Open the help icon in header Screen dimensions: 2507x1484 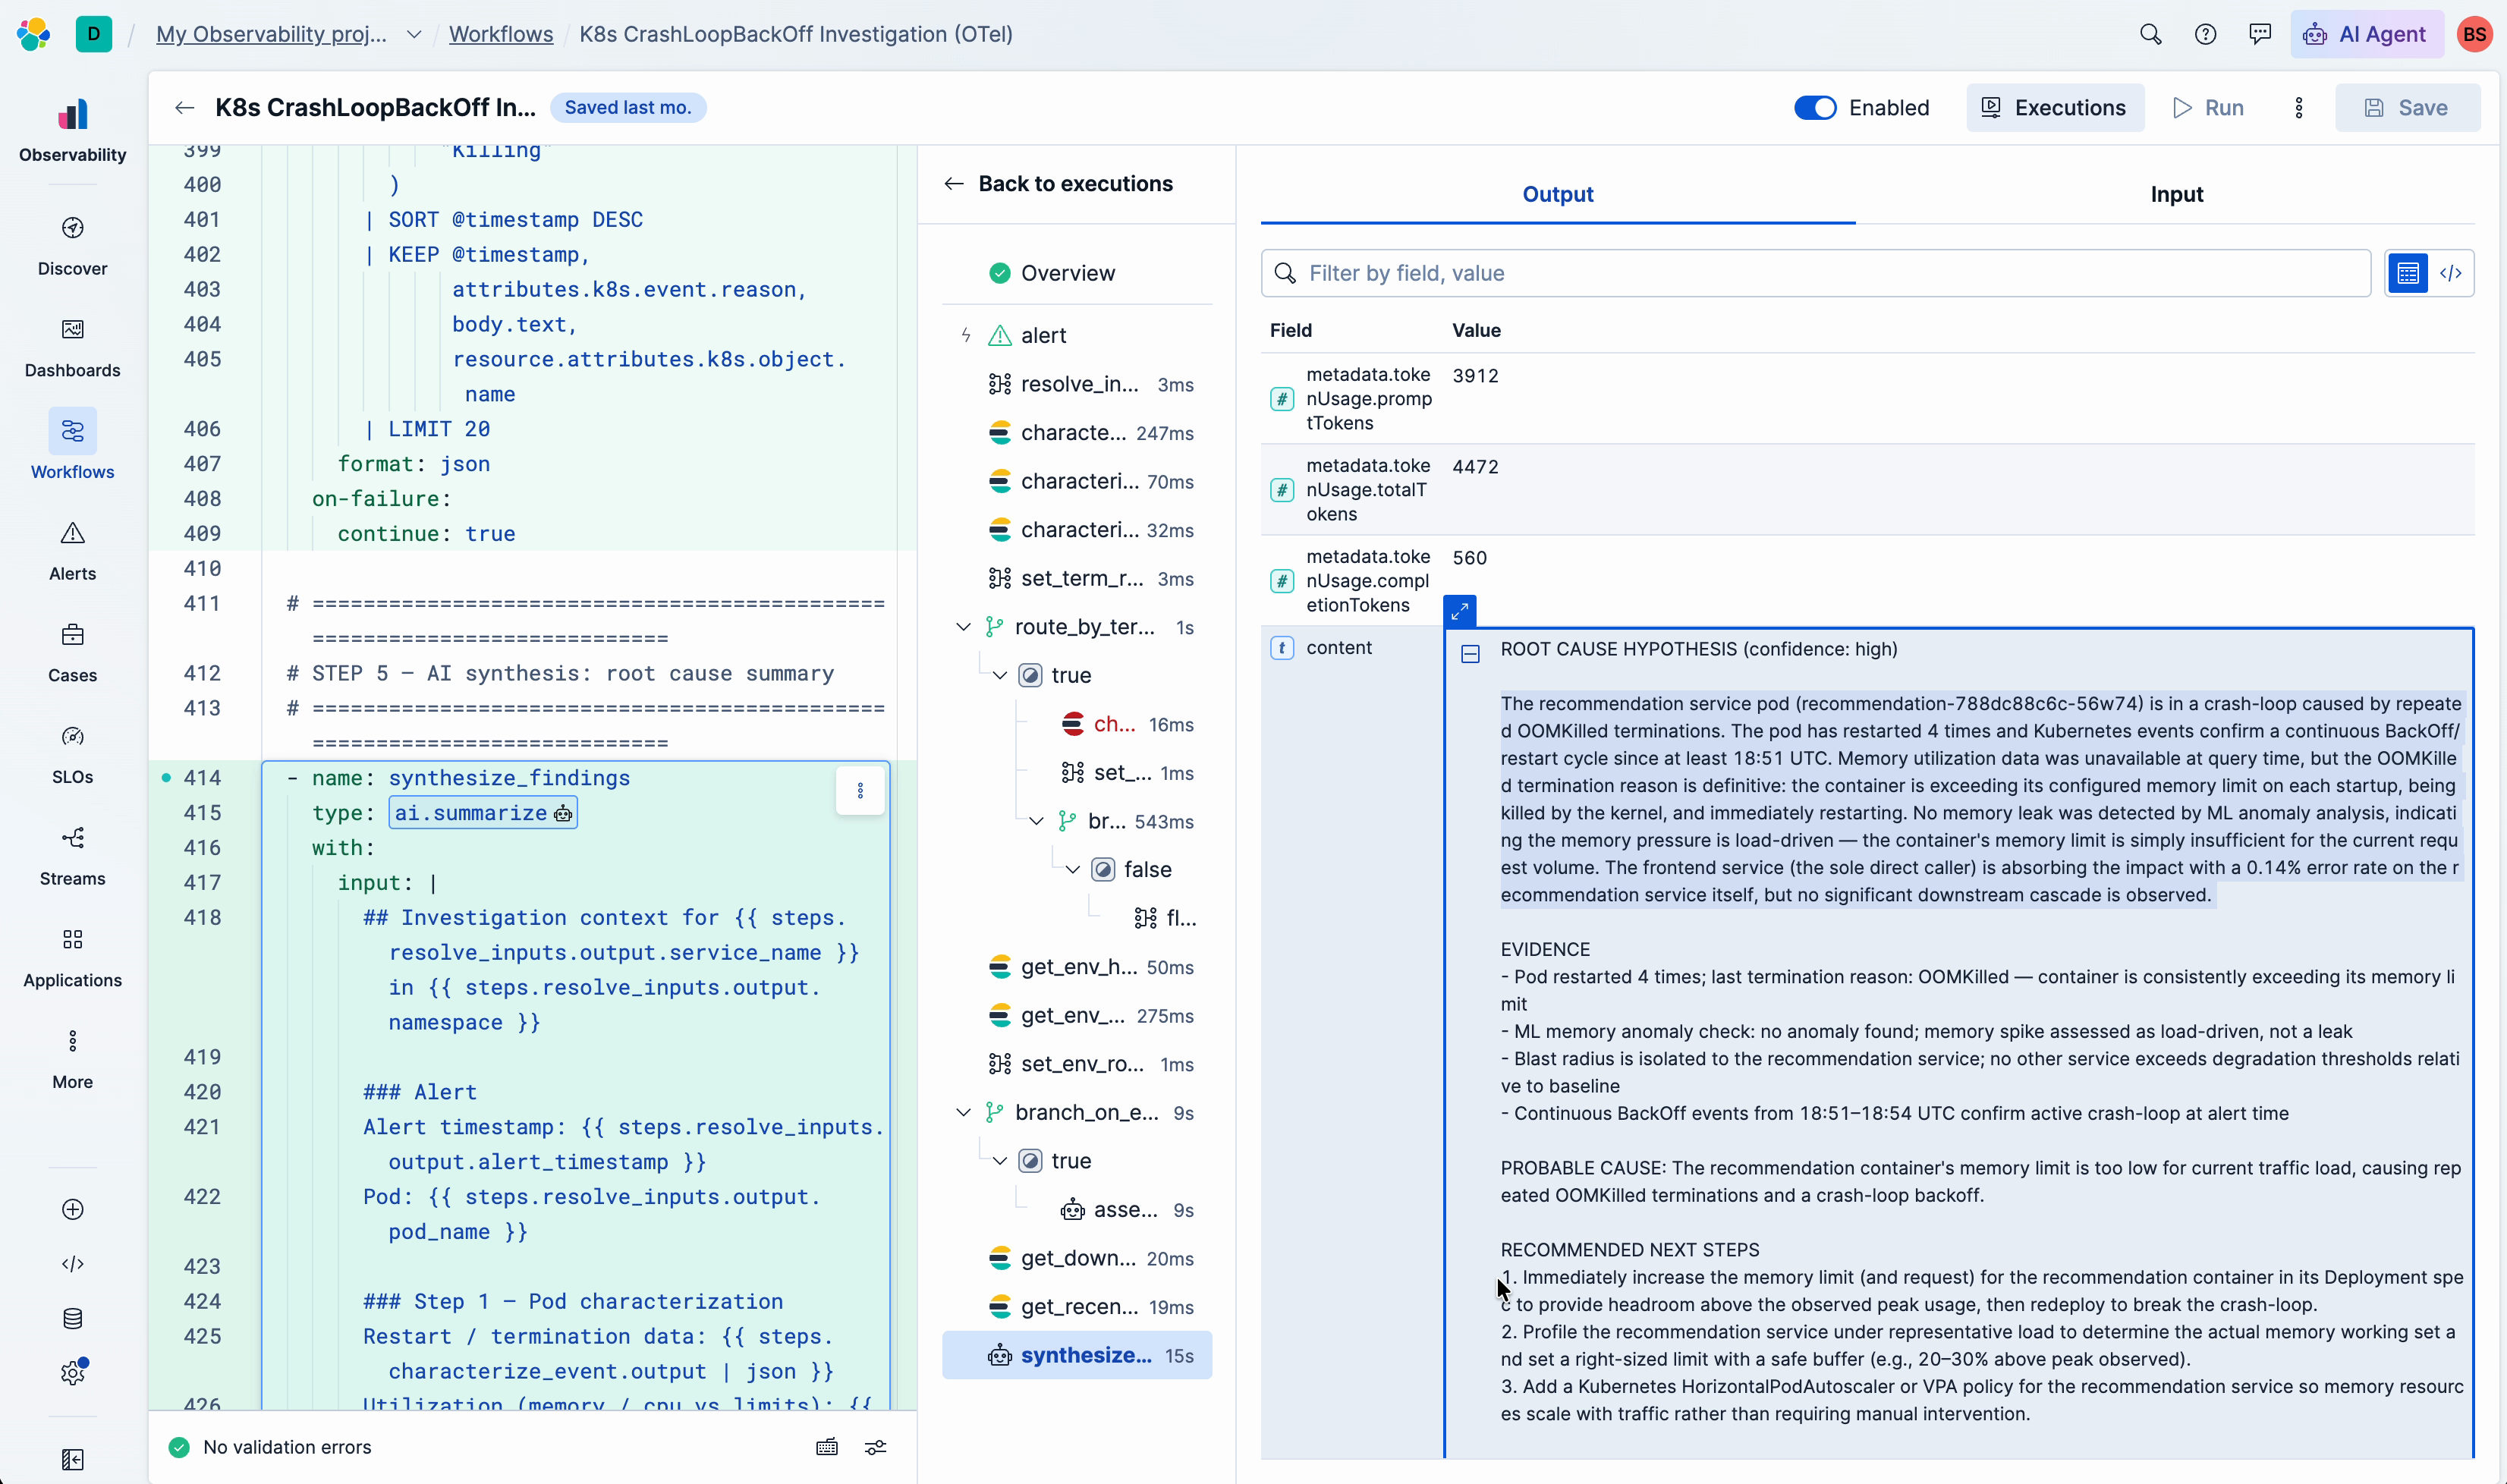[2205, 34]
